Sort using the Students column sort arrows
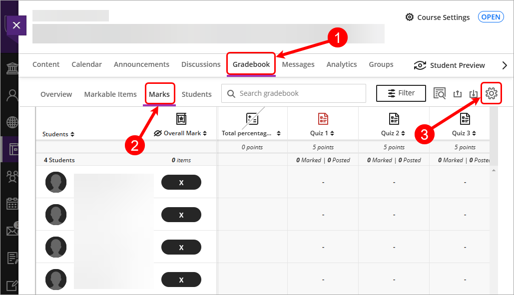 coord(73,134)
